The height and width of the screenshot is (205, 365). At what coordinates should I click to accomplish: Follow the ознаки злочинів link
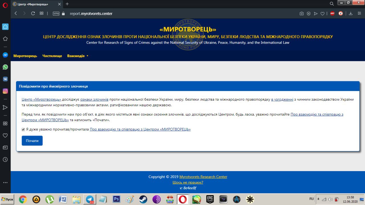click(94, 99)
